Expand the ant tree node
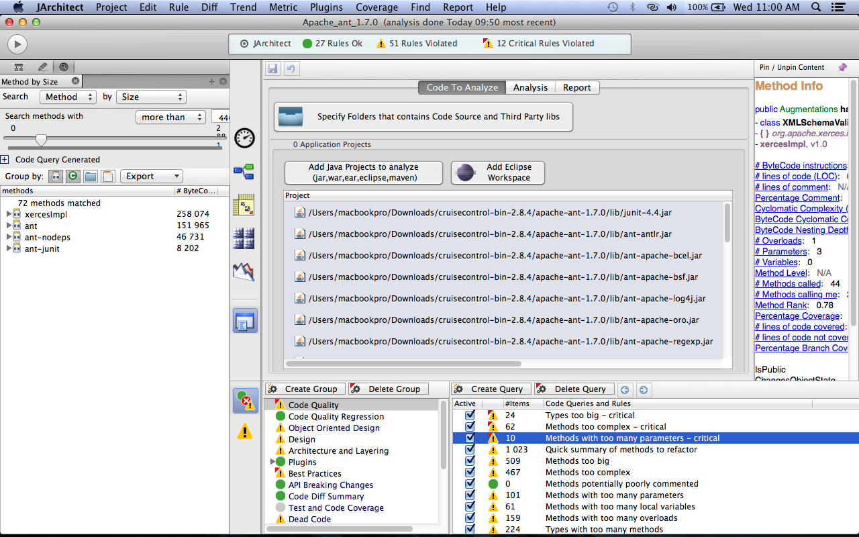The image size is (859, 537). pyautogui.click(x=9, y=226)
